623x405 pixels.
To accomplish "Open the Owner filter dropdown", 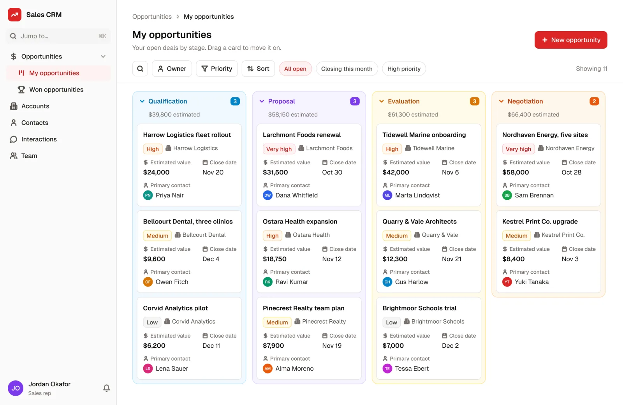I will tap(172, 69).
